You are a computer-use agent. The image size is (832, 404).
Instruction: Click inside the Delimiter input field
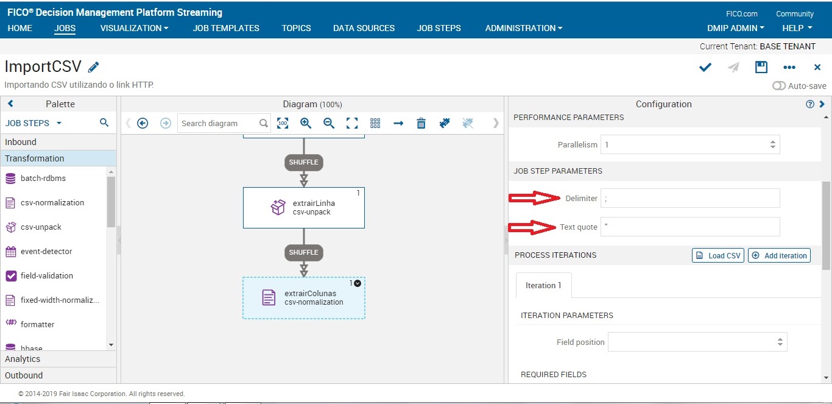tap(690, 197)
